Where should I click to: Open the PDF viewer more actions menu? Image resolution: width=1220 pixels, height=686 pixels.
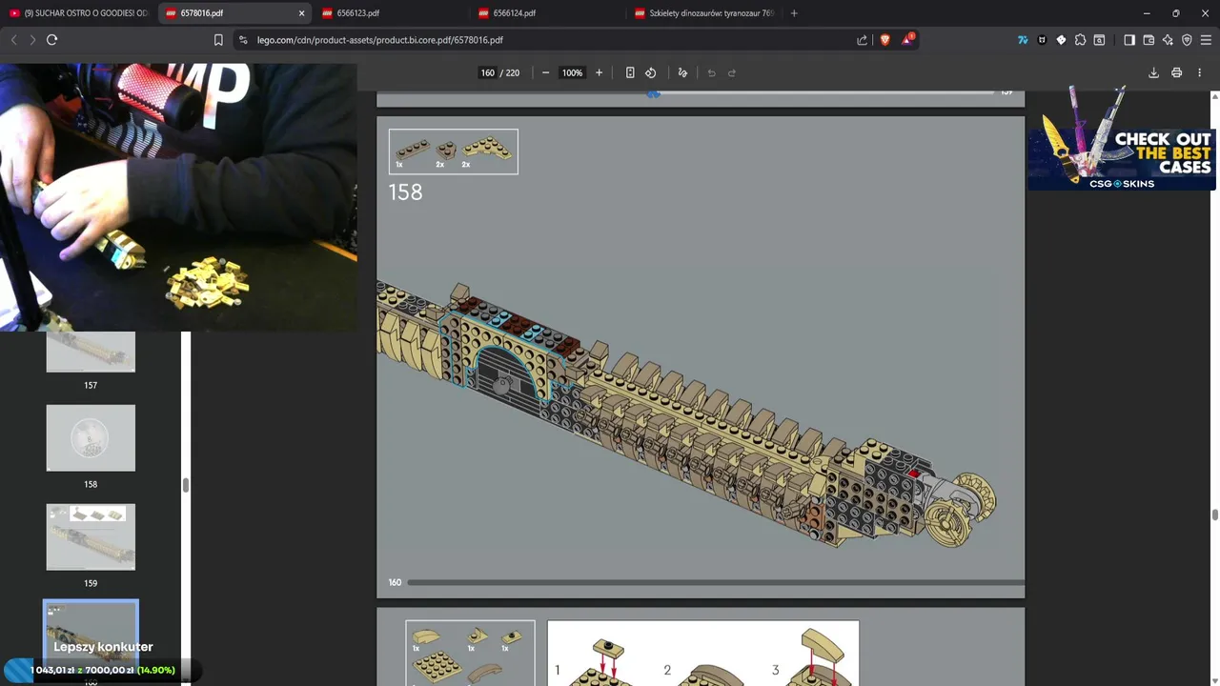pos(1201,72)
